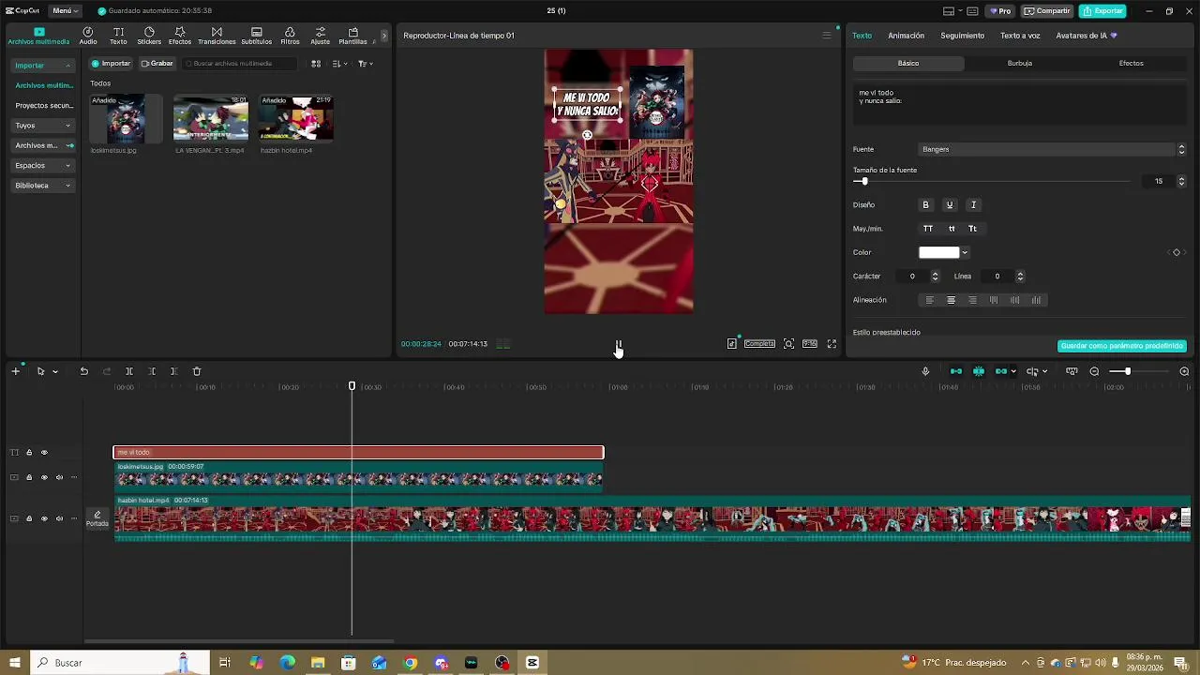1200x675 pixels.
Task: Open the text color dropdown arrow
Action: (965, 252)
